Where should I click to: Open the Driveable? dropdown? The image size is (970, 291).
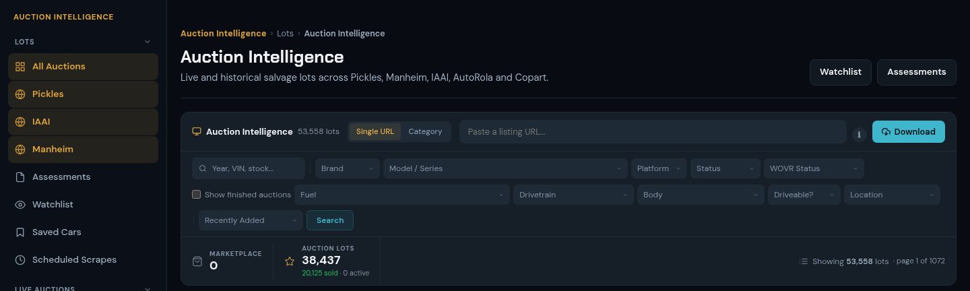pos(804,195)
